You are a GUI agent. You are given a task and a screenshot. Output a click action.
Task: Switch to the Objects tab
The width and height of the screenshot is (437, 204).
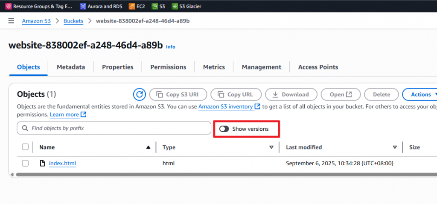[29, 67]
